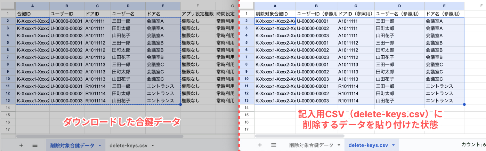Viewport: 486px width, 151px height.
Task: Open the 削除対象合鍵データ tab arrow in right spreadsheet
Action: [x=339, y=145]
